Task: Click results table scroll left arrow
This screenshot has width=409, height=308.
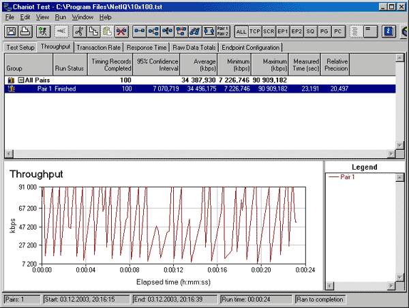Action: (x=9, y=154)
